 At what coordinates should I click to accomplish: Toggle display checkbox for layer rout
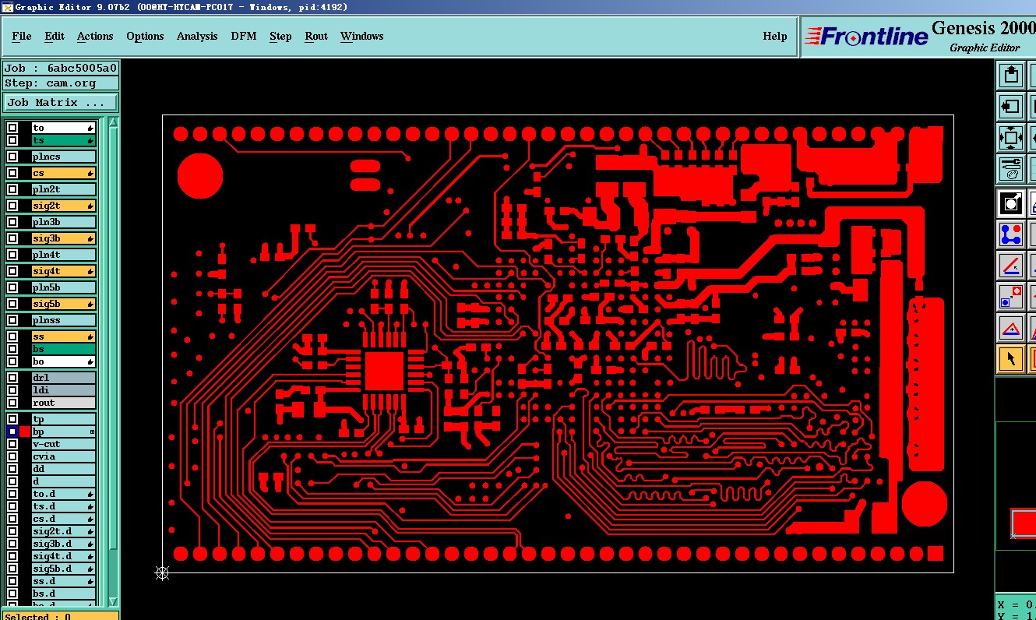12,403
